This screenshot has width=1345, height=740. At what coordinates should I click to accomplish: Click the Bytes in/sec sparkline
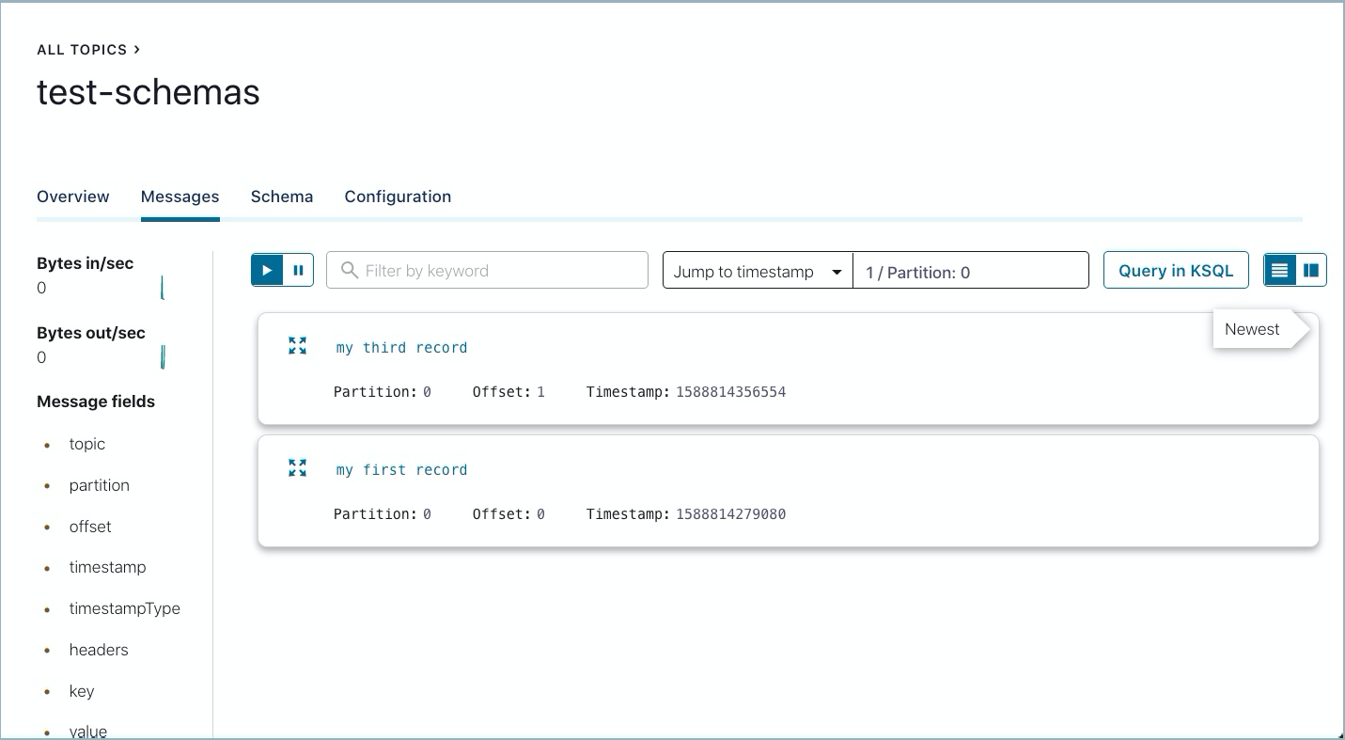(162, 288)
